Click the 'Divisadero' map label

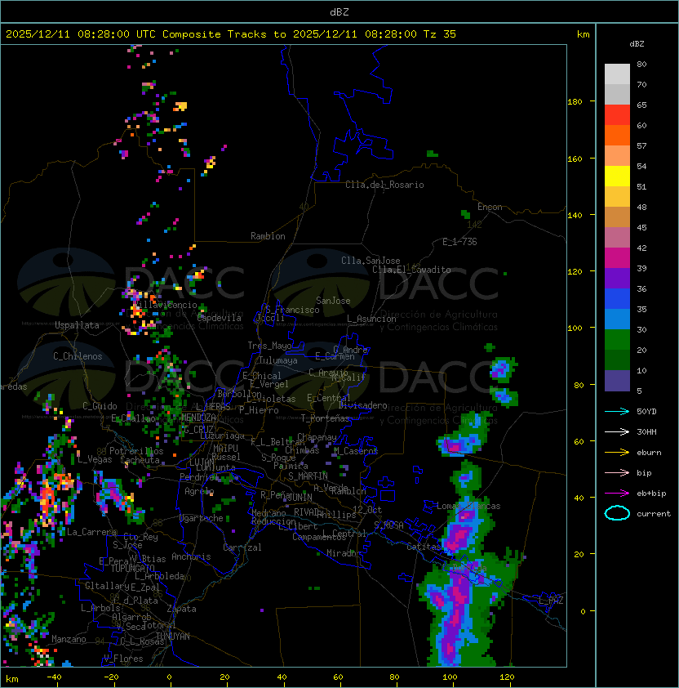pyautogui.click(x=363, y=405)
